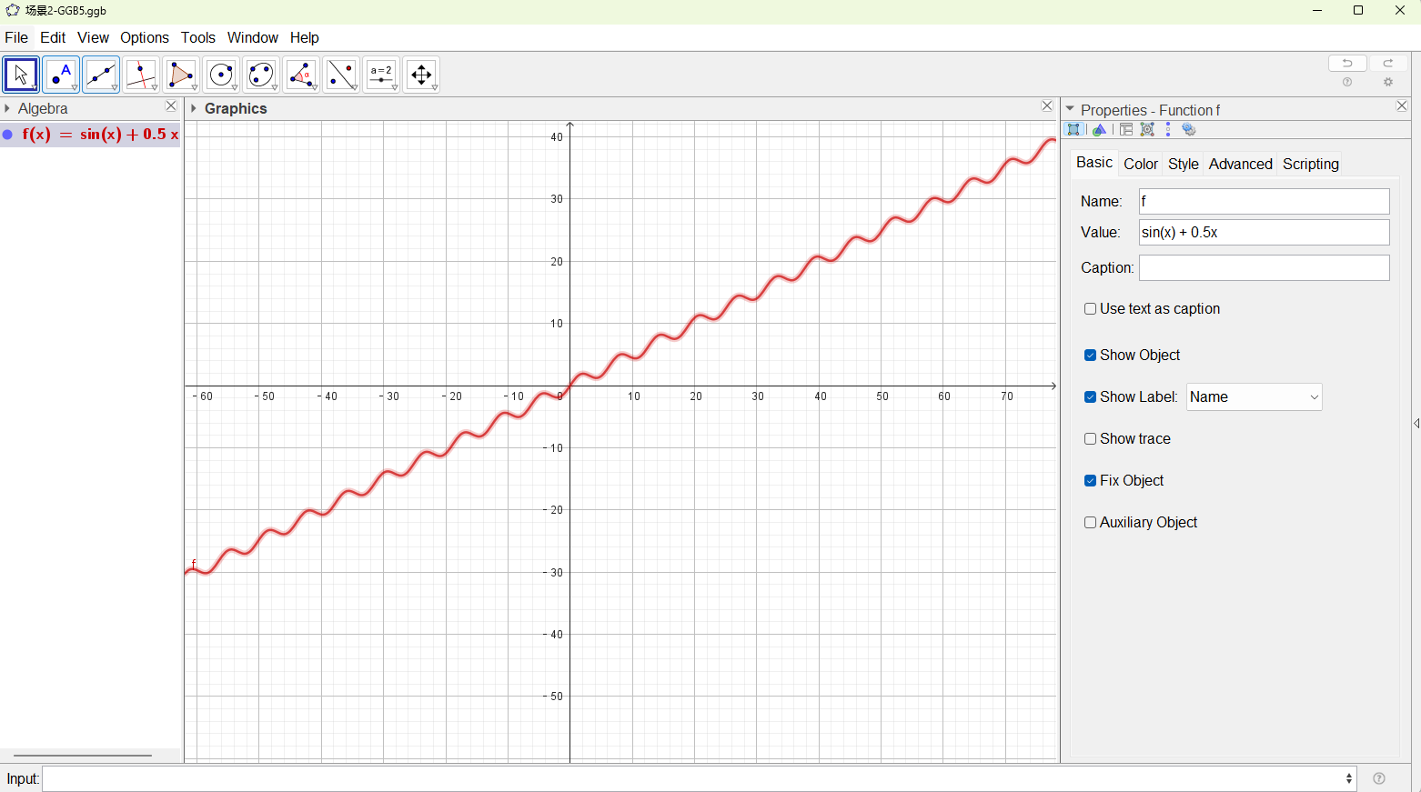
Task: Disable Fix Object for function f
Action: [1090, 480]
